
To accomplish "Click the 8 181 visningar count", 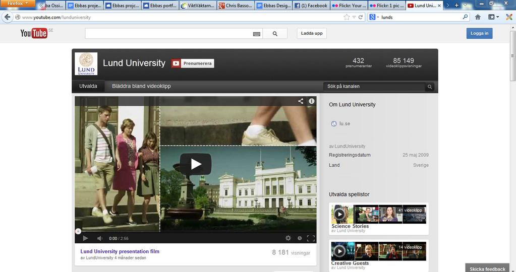I will click(291, 252).
